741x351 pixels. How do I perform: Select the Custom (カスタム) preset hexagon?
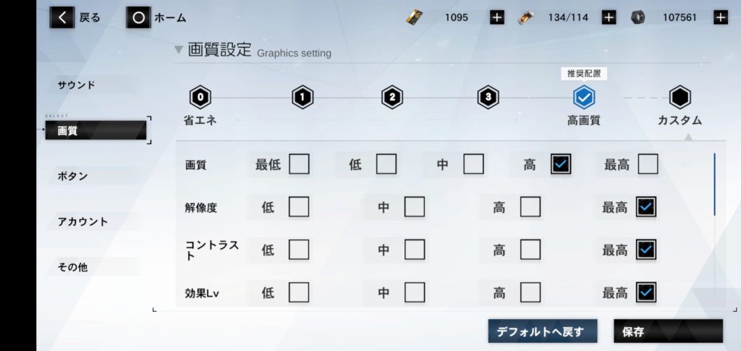(x=679, y=96)
